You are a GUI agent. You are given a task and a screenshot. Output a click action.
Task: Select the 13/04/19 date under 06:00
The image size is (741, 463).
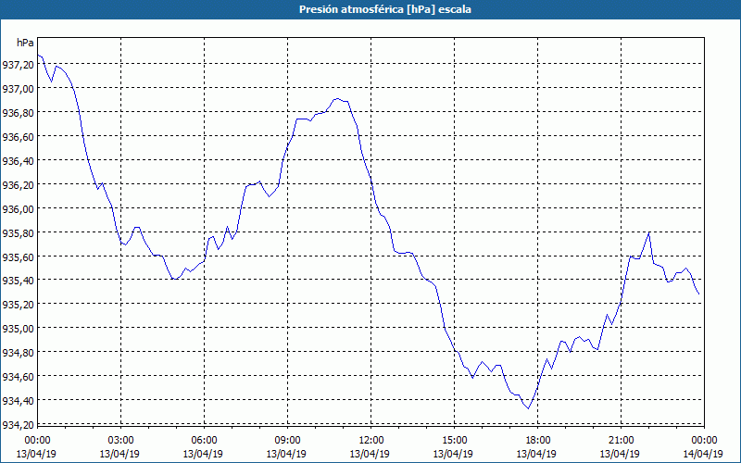(203, 454)
